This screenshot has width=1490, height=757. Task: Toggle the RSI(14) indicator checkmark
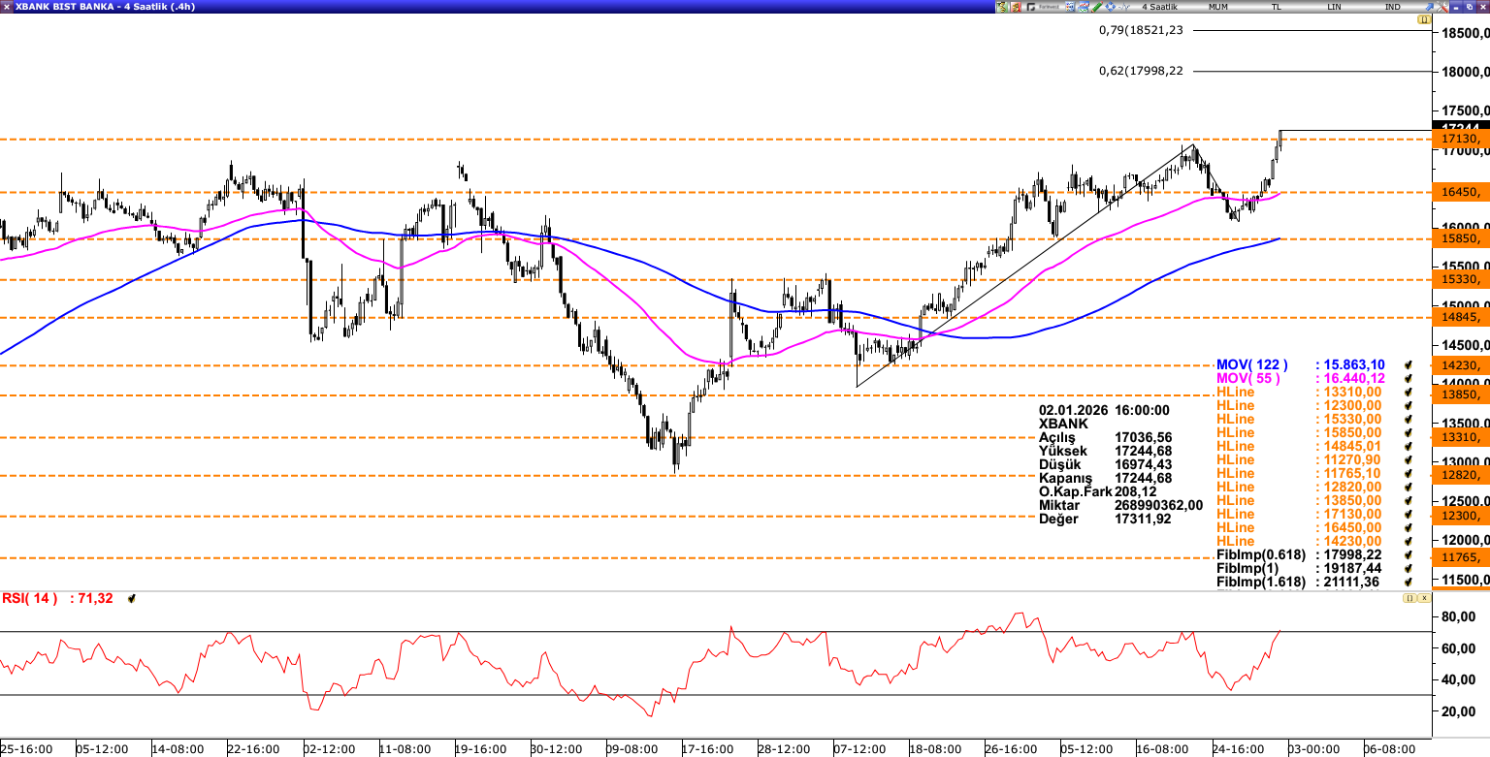[132, 599]
